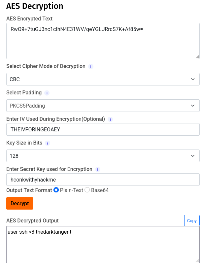
Task: Click the Decrypt button
Action: click(x=19, y=203)
